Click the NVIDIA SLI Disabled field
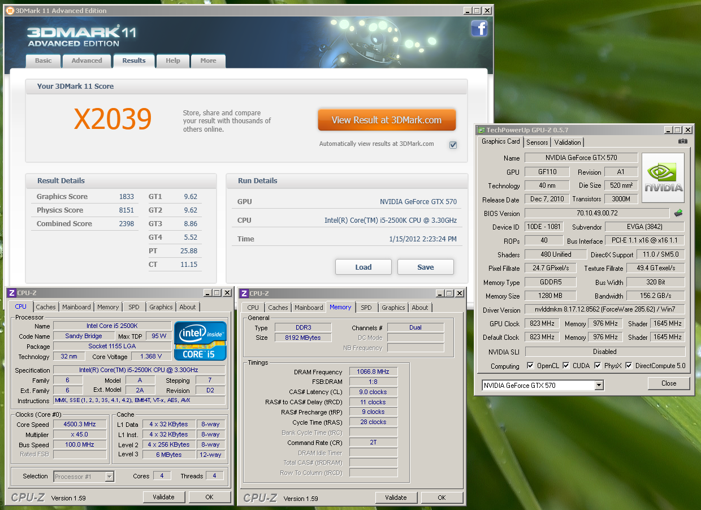This screenshot has width=701, height=510. pos(605,351)
